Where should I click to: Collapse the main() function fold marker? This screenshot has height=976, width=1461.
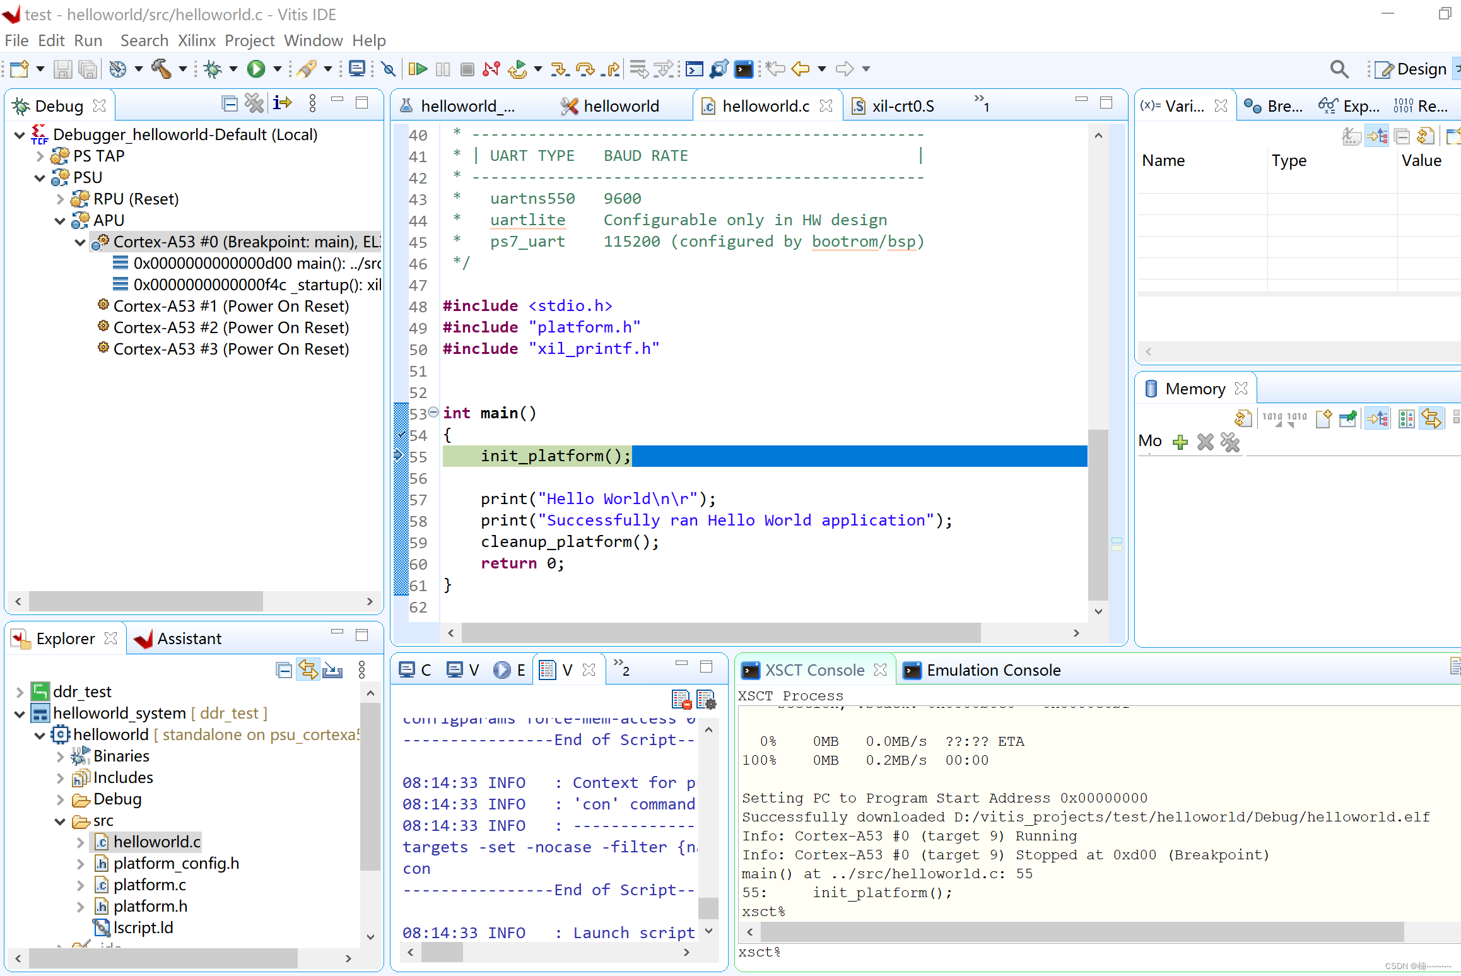click(x=433, y=413)
